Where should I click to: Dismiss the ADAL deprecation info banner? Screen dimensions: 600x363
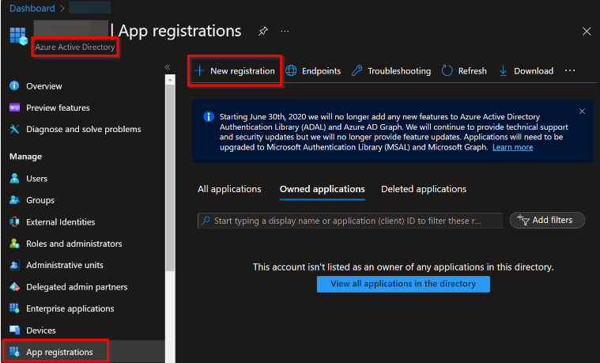tap(582, 111)
